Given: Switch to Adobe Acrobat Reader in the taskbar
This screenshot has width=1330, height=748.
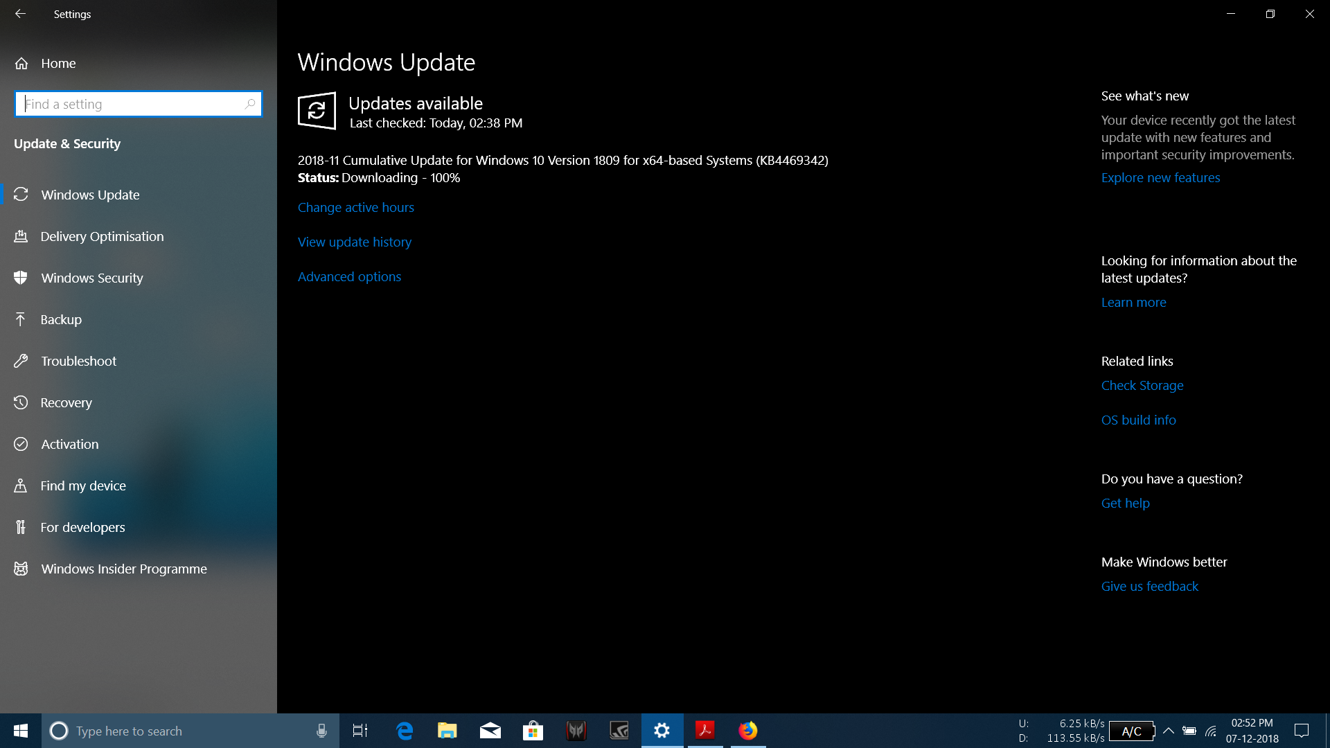Looking at the screenshot, I should tap(705, 731).
